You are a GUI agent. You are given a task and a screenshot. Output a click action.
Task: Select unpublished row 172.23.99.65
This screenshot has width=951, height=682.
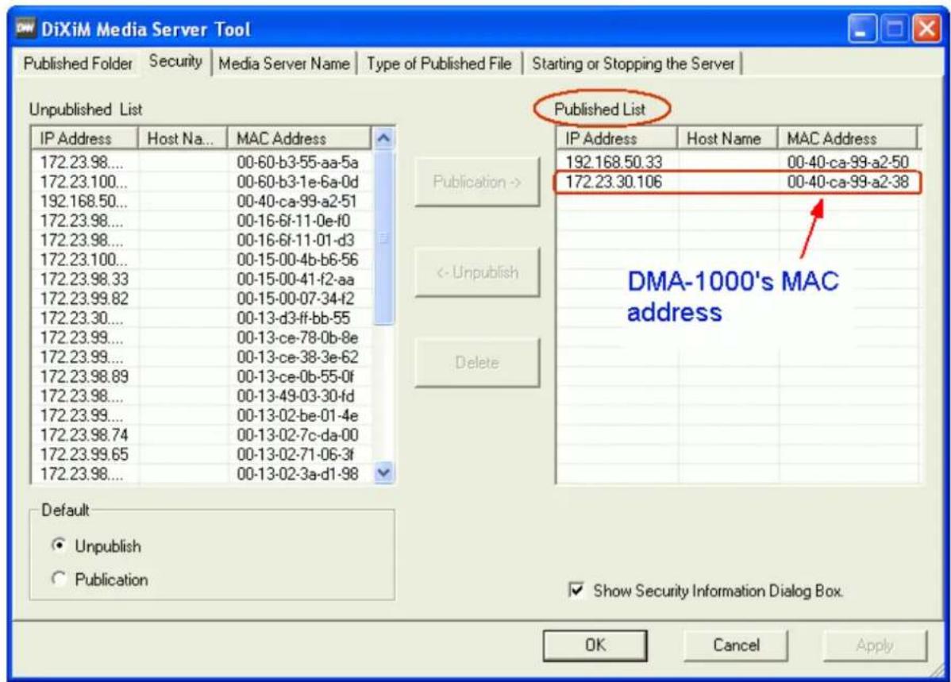tap(202, 454)
